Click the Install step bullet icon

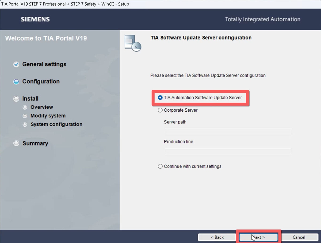[16, 99]
